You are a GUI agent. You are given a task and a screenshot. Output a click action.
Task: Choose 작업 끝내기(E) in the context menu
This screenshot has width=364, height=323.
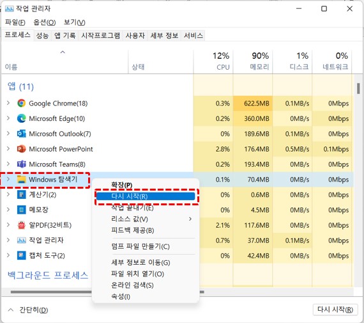click(146, 207)
